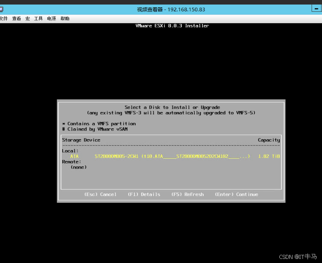This screenshot has width=322, height=263.
Task: Open the 宏 menu
Action: coord(28,19)
